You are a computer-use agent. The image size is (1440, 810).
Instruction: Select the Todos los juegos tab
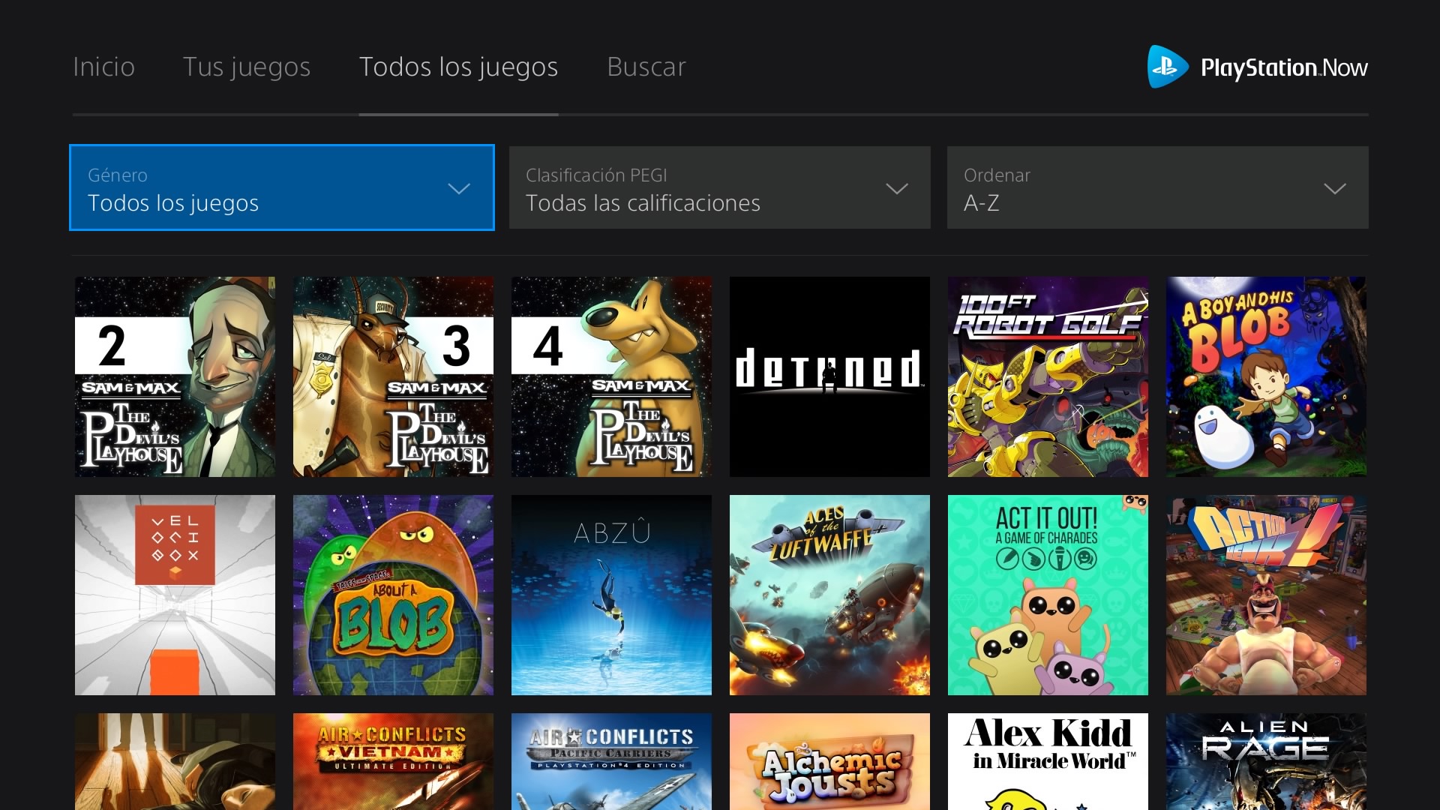point(458,67)
